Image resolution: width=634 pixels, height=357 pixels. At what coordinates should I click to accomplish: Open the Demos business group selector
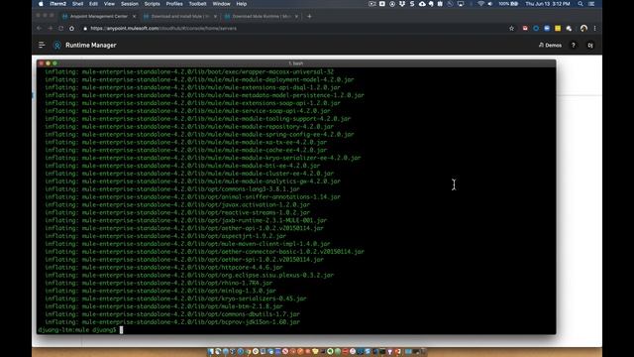550,46
